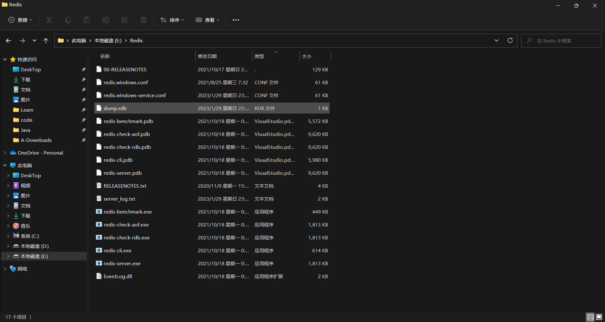Click 本地磁盘 (E:) in the breadcrumb
Screen dimensions: 605x322
coord(108,41)
